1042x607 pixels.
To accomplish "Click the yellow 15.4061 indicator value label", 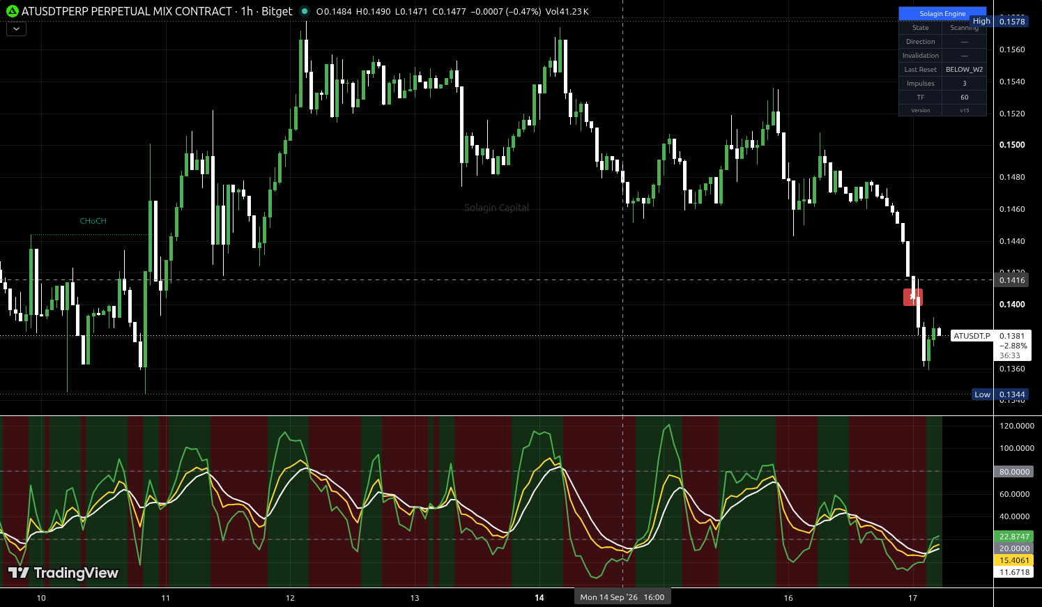I will (1014, 560).
